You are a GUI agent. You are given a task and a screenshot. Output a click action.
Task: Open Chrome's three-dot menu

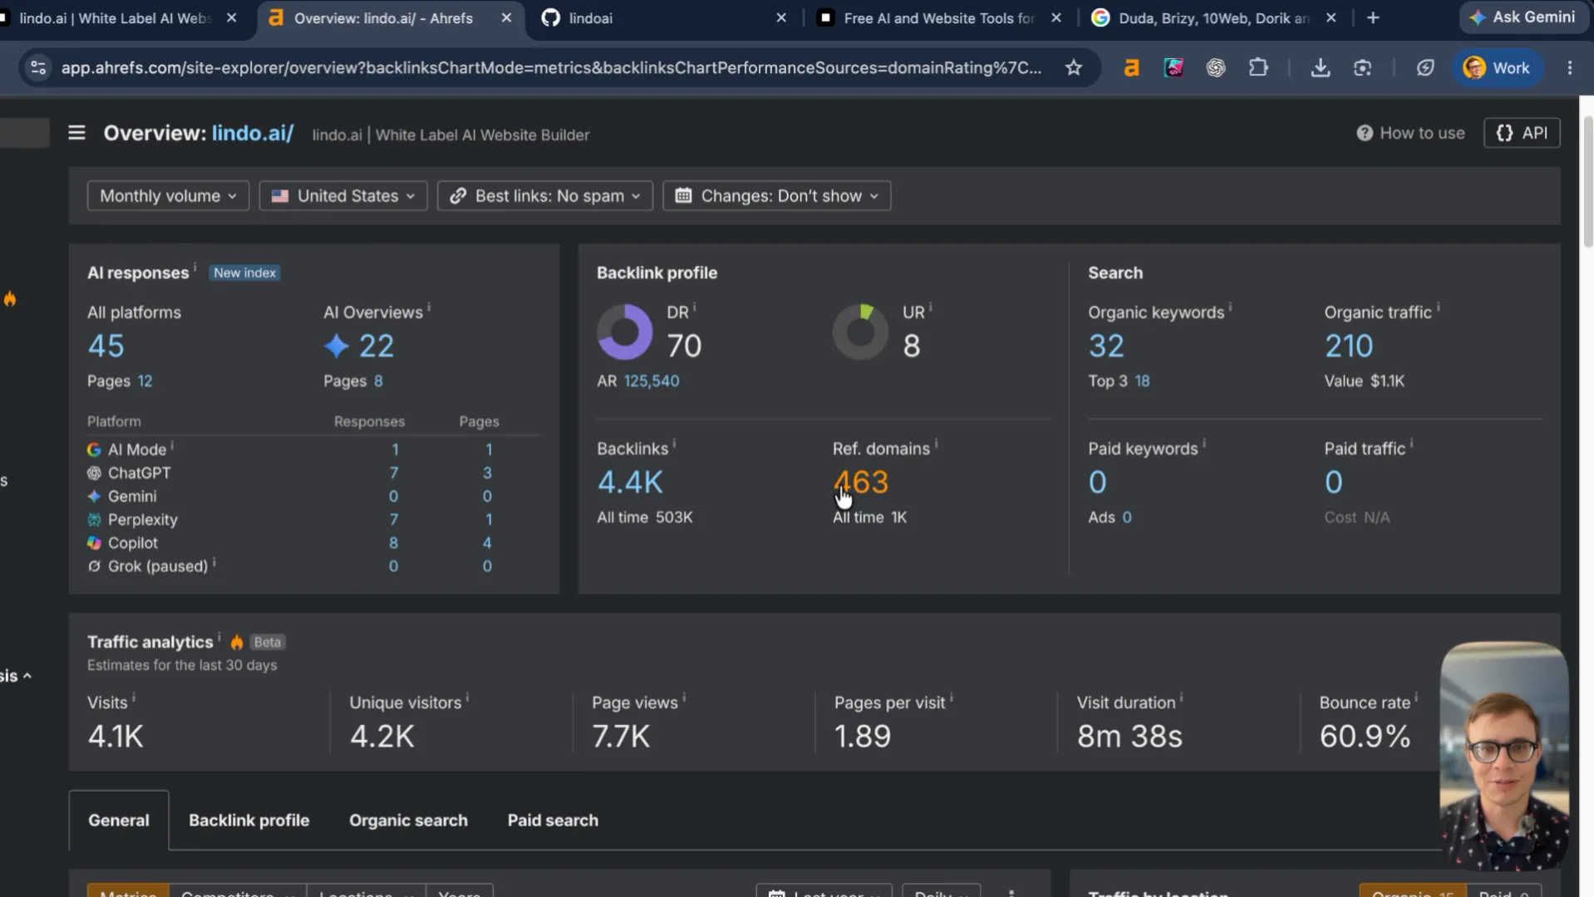[1569, 68]
